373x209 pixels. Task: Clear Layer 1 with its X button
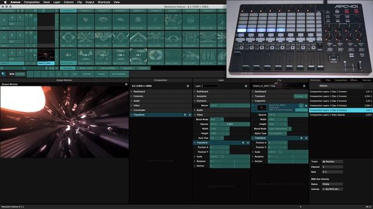(x=4, y=55)
